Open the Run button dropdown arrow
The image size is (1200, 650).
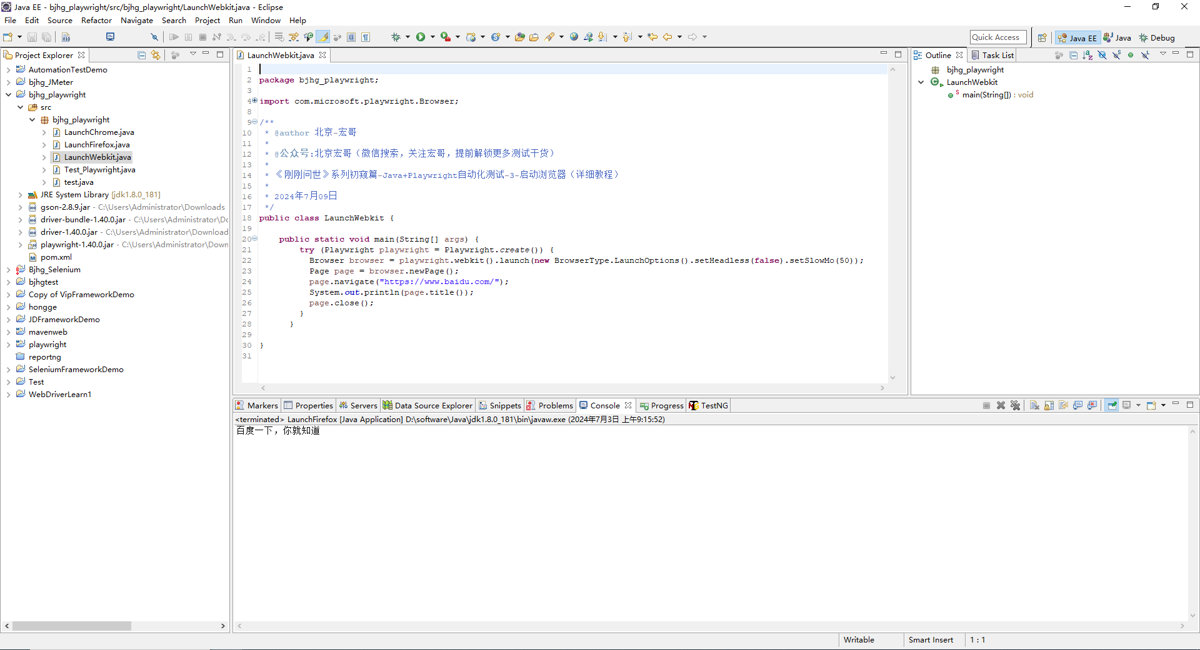pyautogui.click(x=432, y=37)
